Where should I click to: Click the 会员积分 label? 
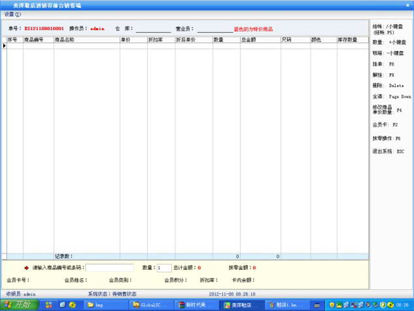coord(175,280)
